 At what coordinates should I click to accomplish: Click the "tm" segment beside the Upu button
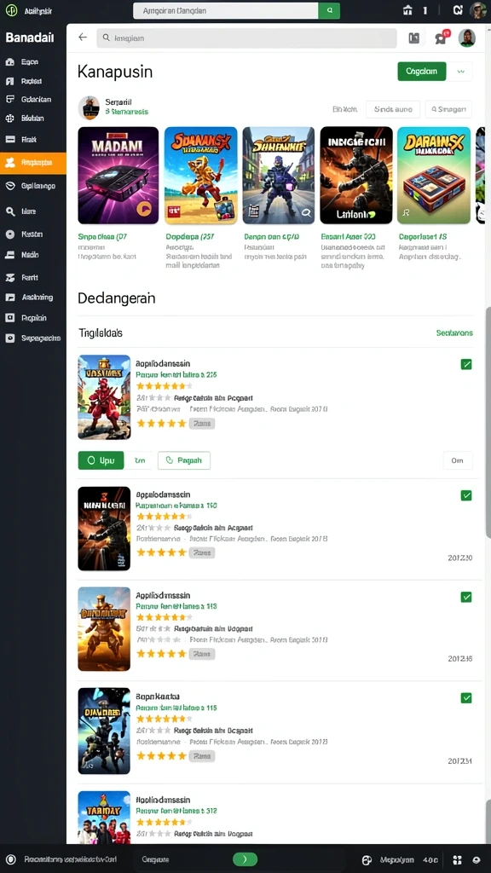point(139,460)
